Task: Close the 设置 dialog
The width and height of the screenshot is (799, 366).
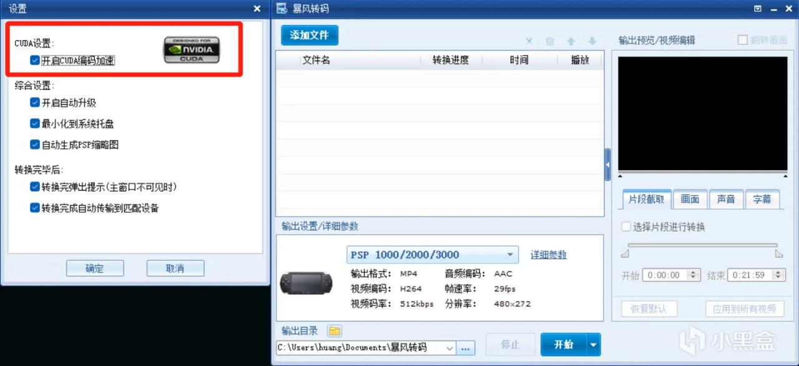Action: [257, 9]
